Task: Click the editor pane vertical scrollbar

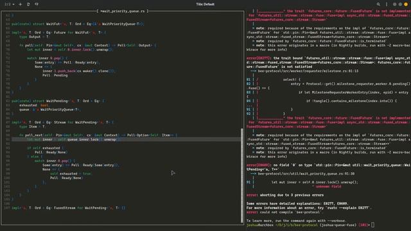Action: (242, 175)
